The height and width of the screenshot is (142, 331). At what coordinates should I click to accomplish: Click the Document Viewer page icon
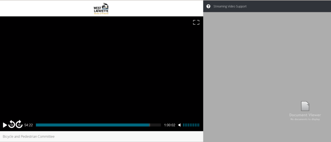pyautogui.click(x=305, y=106)
